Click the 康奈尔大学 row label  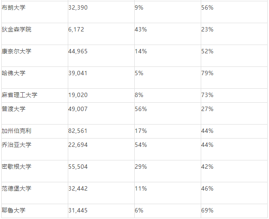[x=17, y=51]
